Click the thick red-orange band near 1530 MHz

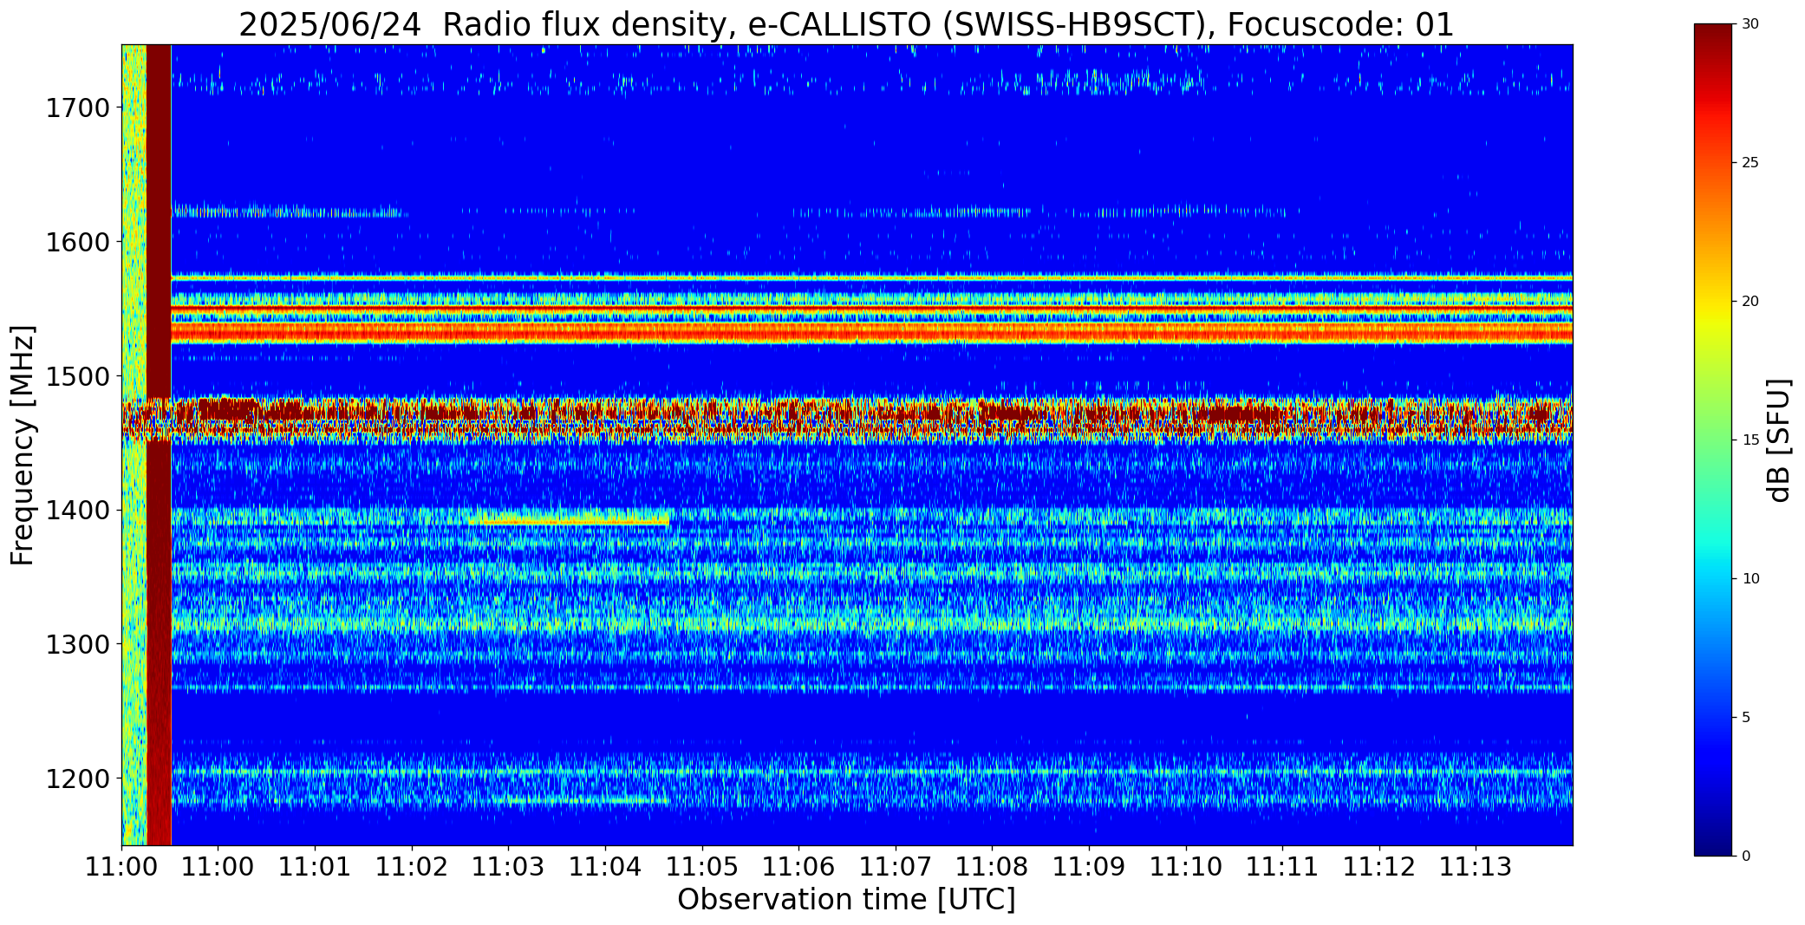coord(871,332)
